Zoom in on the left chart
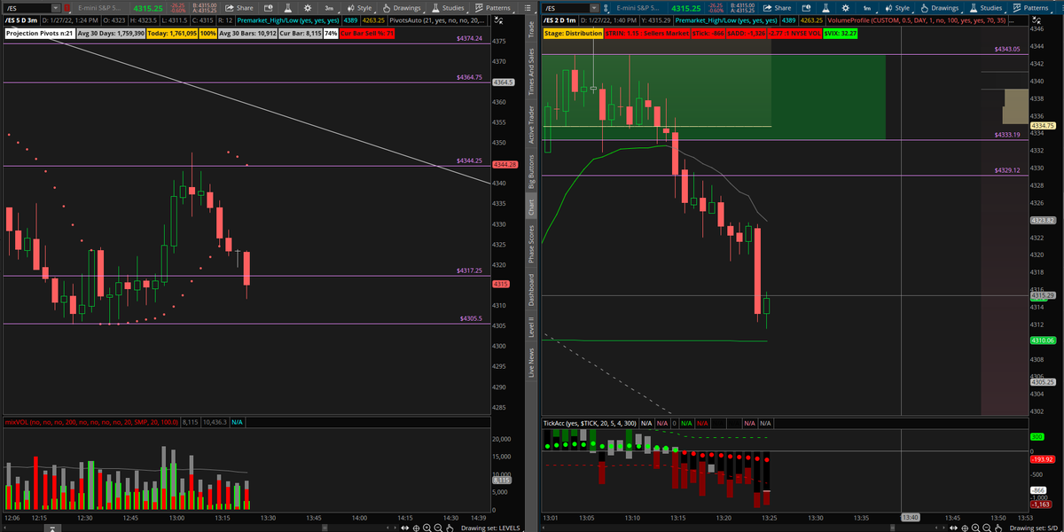 coord(426,527)
